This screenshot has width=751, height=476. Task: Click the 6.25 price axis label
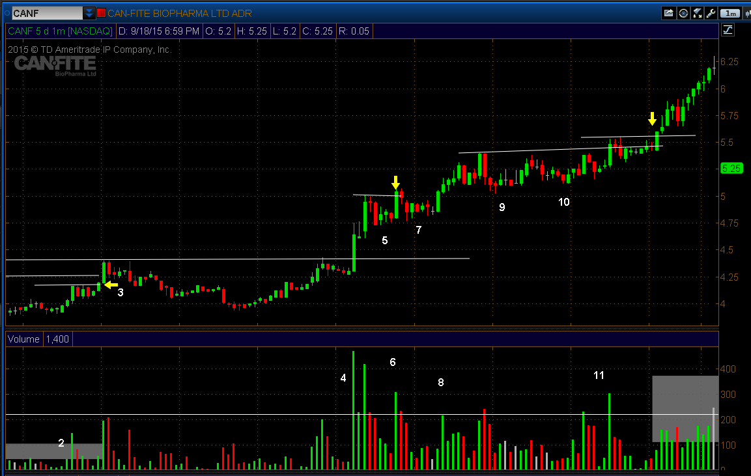(730, 62)
